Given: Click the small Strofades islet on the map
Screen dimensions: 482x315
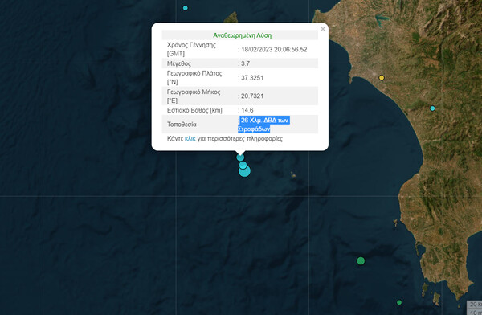Looking at the screenshot, I should [x=293, y=176].
